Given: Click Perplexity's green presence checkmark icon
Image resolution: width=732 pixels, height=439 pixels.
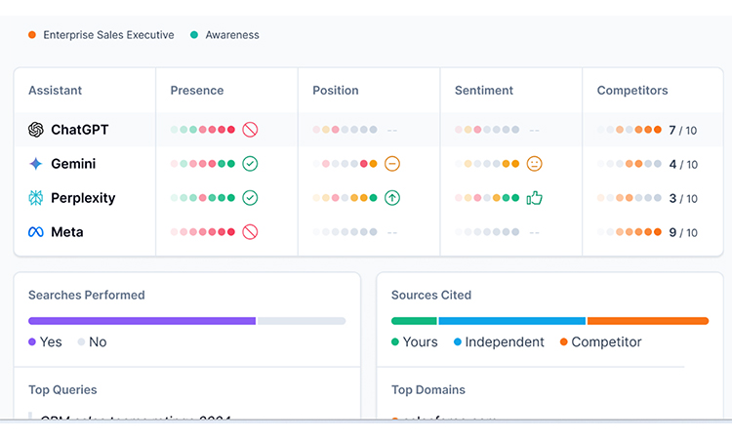Looking at the screenshot, I should [250, 198].
